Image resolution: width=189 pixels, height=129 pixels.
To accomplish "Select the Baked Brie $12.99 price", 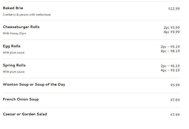I will 174,9.
